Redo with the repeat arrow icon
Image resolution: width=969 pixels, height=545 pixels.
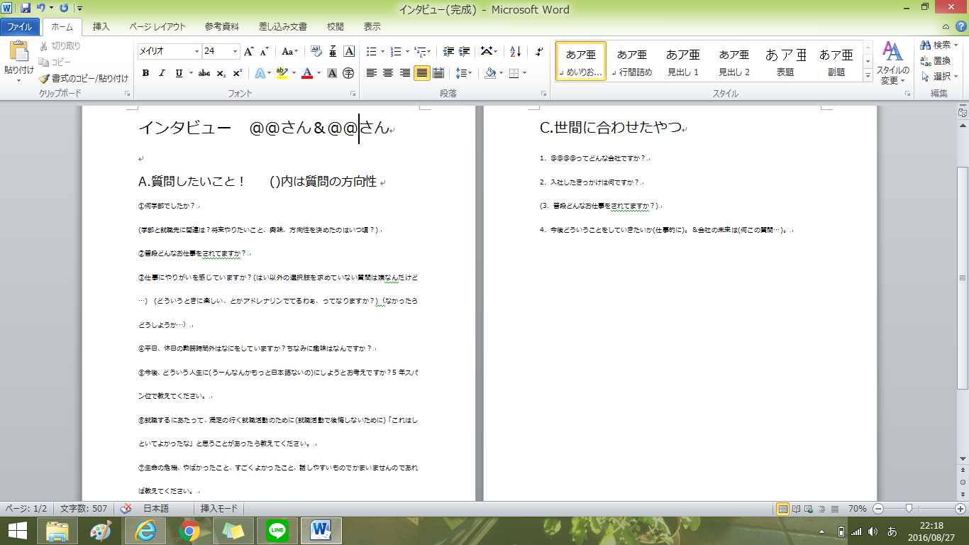tap(64, 9)
